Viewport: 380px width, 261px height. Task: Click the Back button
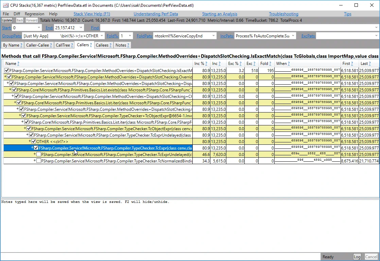click(x=20, y=20)
